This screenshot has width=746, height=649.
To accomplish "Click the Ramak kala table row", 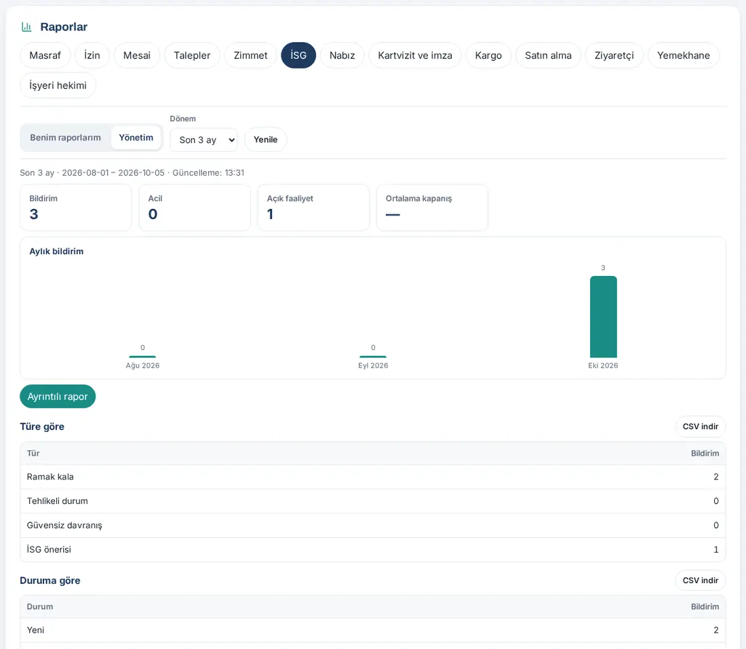I will click(373, 477).
